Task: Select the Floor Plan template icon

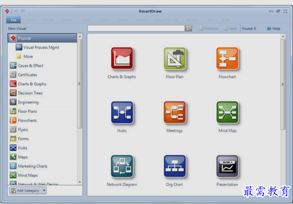Action: 175,59
